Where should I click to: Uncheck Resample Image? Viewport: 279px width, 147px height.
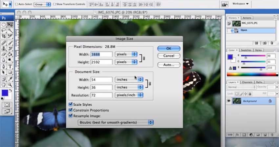tap(71, 116)
